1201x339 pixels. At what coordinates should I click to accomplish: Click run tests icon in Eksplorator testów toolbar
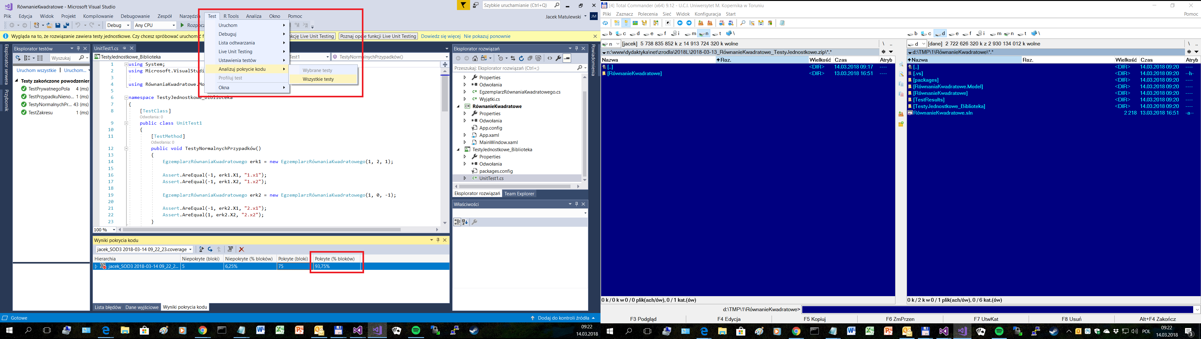coord(18,58)
